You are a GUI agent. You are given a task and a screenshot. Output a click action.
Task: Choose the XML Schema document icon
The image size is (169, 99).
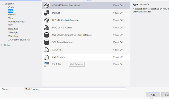46,57
